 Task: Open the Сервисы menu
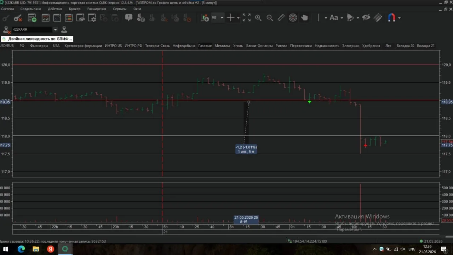[120, 9]
